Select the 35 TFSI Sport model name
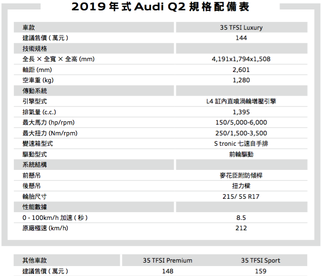The height and width of the screenshot is (276, 322). pos(261,260)
